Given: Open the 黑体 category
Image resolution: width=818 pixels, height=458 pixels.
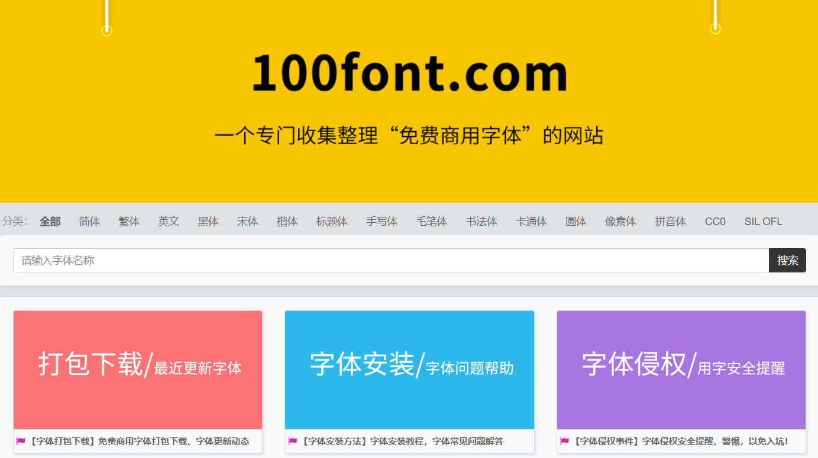Looking at the screenshot, I should [208, 222].
